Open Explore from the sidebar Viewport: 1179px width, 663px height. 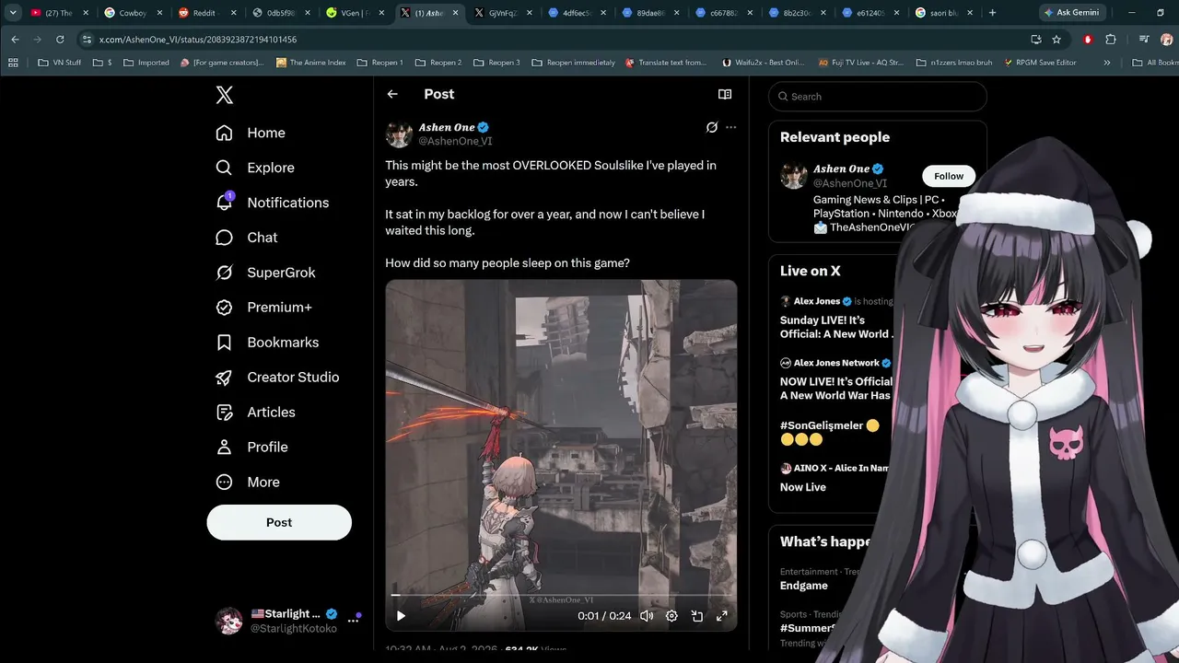(x=255, y=168)
